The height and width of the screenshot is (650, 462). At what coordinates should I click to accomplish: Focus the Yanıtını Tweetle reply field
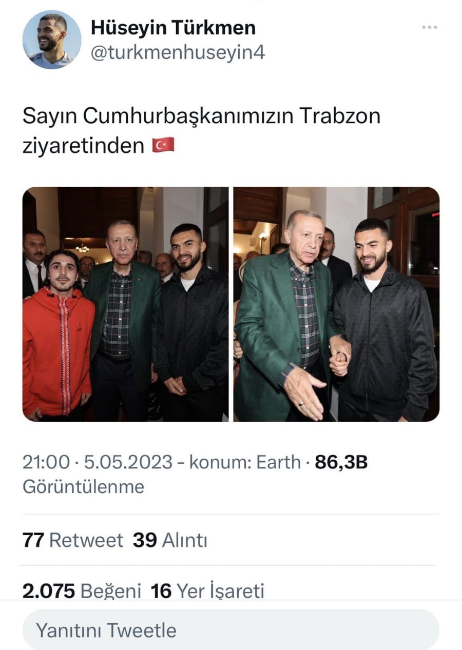(x=231, y=630)
